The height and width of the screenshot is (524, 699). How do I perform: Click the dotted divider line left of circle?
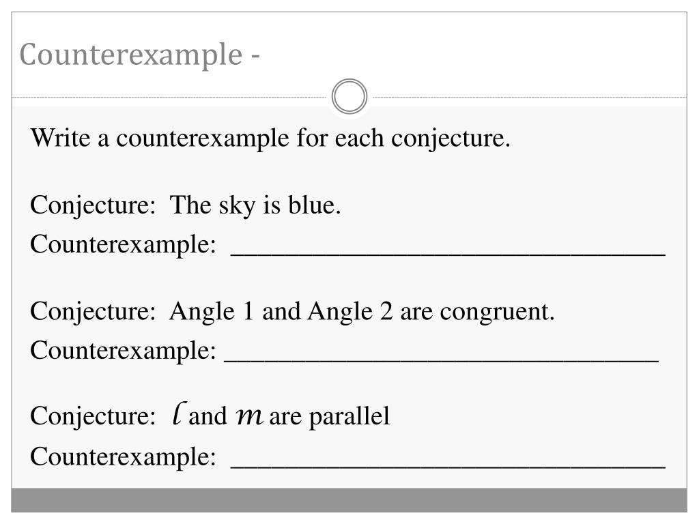tap(169, 97)
